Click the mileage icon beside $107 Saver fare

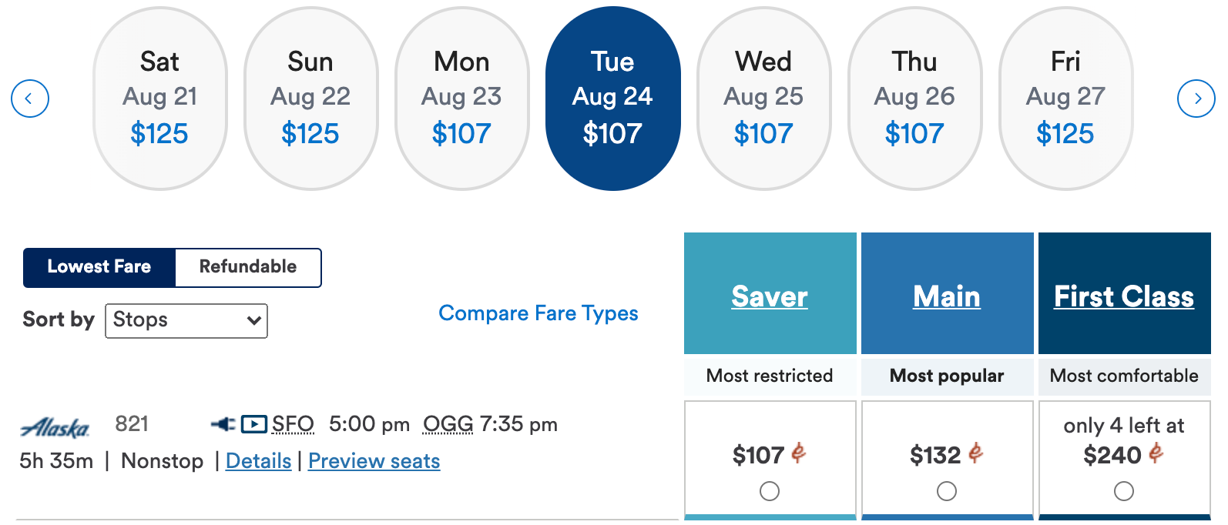point(799,453)
